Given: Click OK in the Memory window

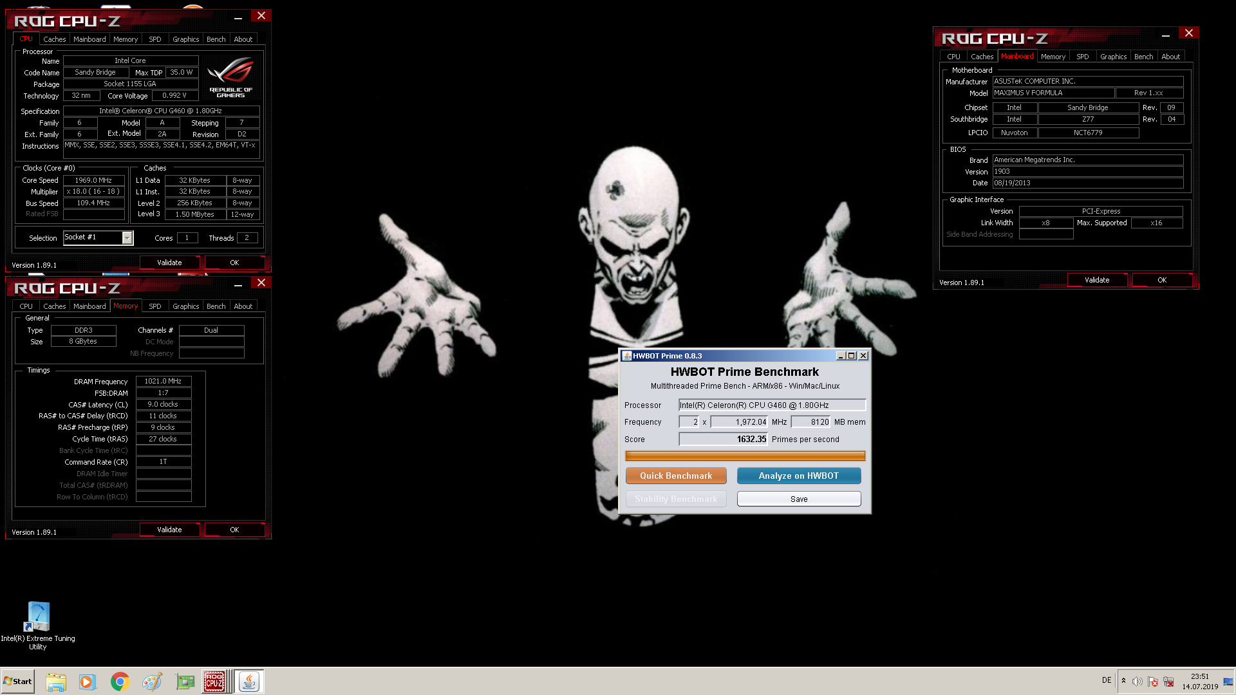Looking at the screenshot, I should pos(234,530).
